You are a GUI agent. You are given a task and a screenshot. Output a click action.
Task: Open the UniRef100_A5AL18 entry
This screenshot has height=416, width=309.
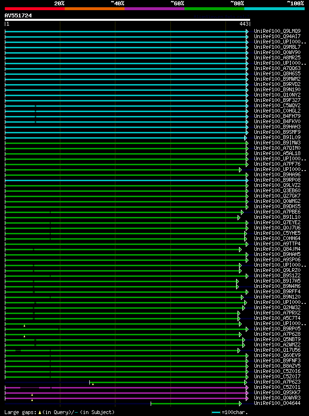pos(277,154)
